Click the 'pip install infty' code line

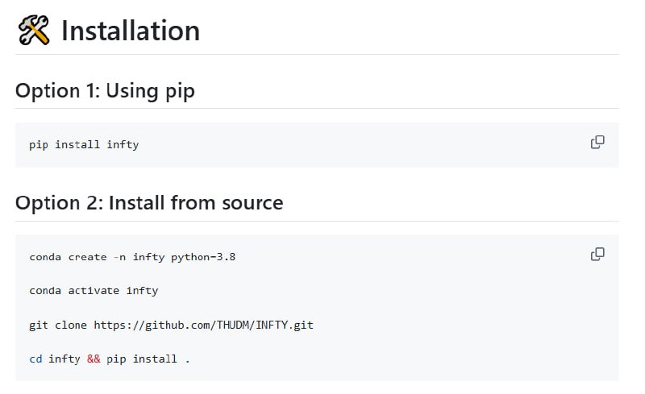coord(84,145)
